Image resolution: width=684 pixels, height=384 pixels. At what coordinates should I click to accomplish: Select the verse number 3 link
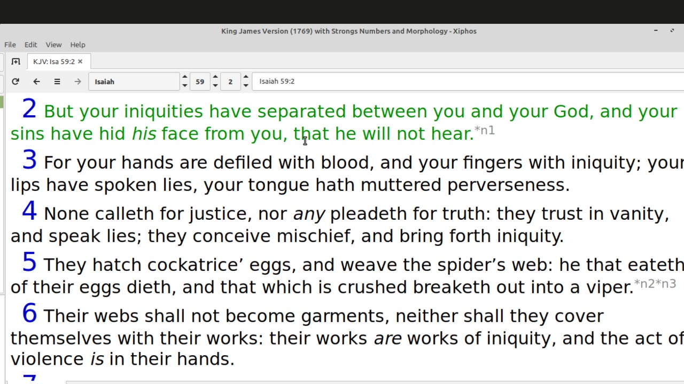[x=29, y=160]
